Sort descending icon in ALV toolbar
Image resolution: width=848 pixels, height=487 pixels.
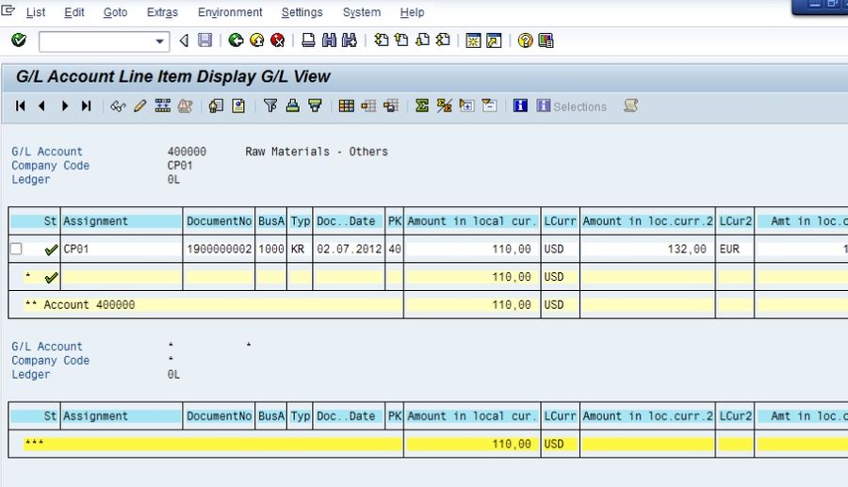coord(315,106)
